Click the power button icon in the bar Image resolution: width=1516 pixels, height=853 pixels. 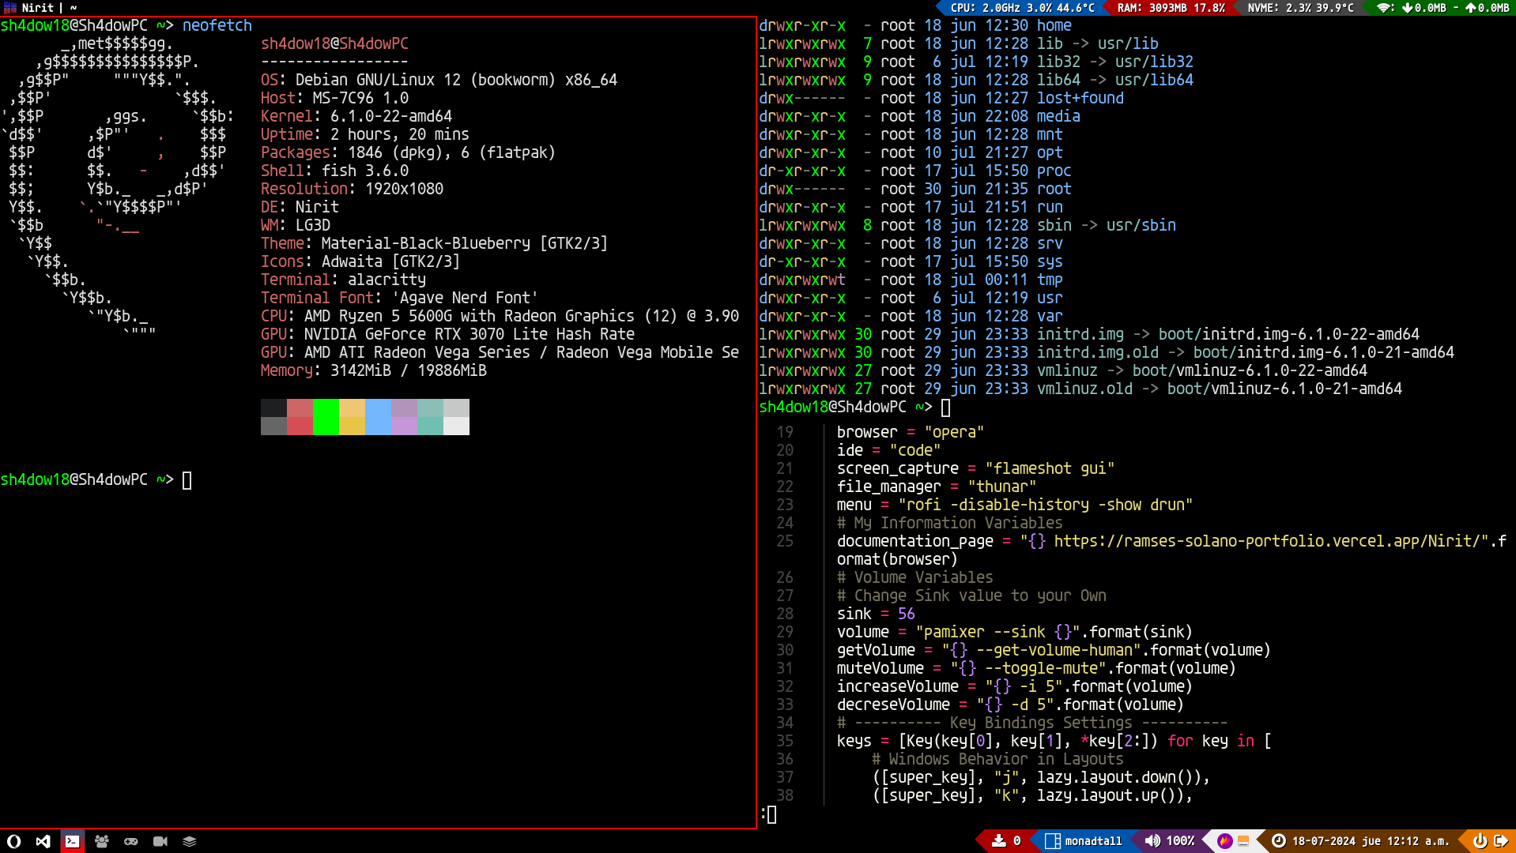[x=1479, y=841]
